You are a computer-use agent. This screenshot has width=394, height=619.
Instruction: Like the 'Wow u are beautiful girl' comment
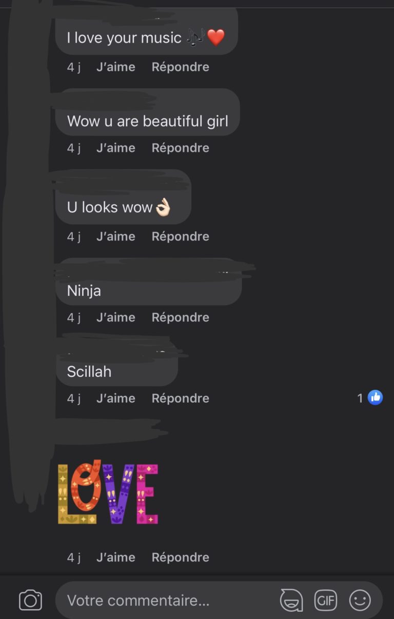116,148
